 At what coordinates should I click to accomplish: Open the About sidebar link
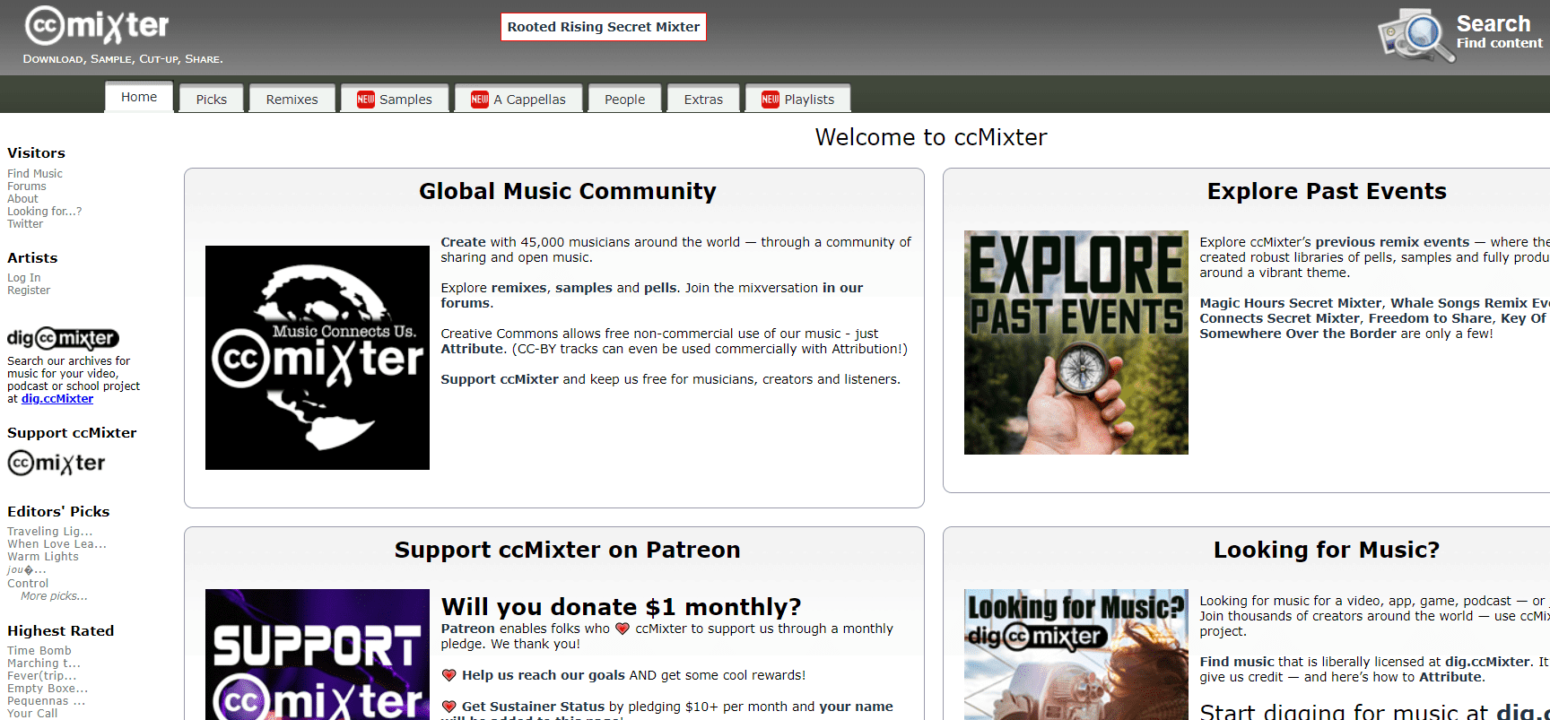(x=22, y=199)
